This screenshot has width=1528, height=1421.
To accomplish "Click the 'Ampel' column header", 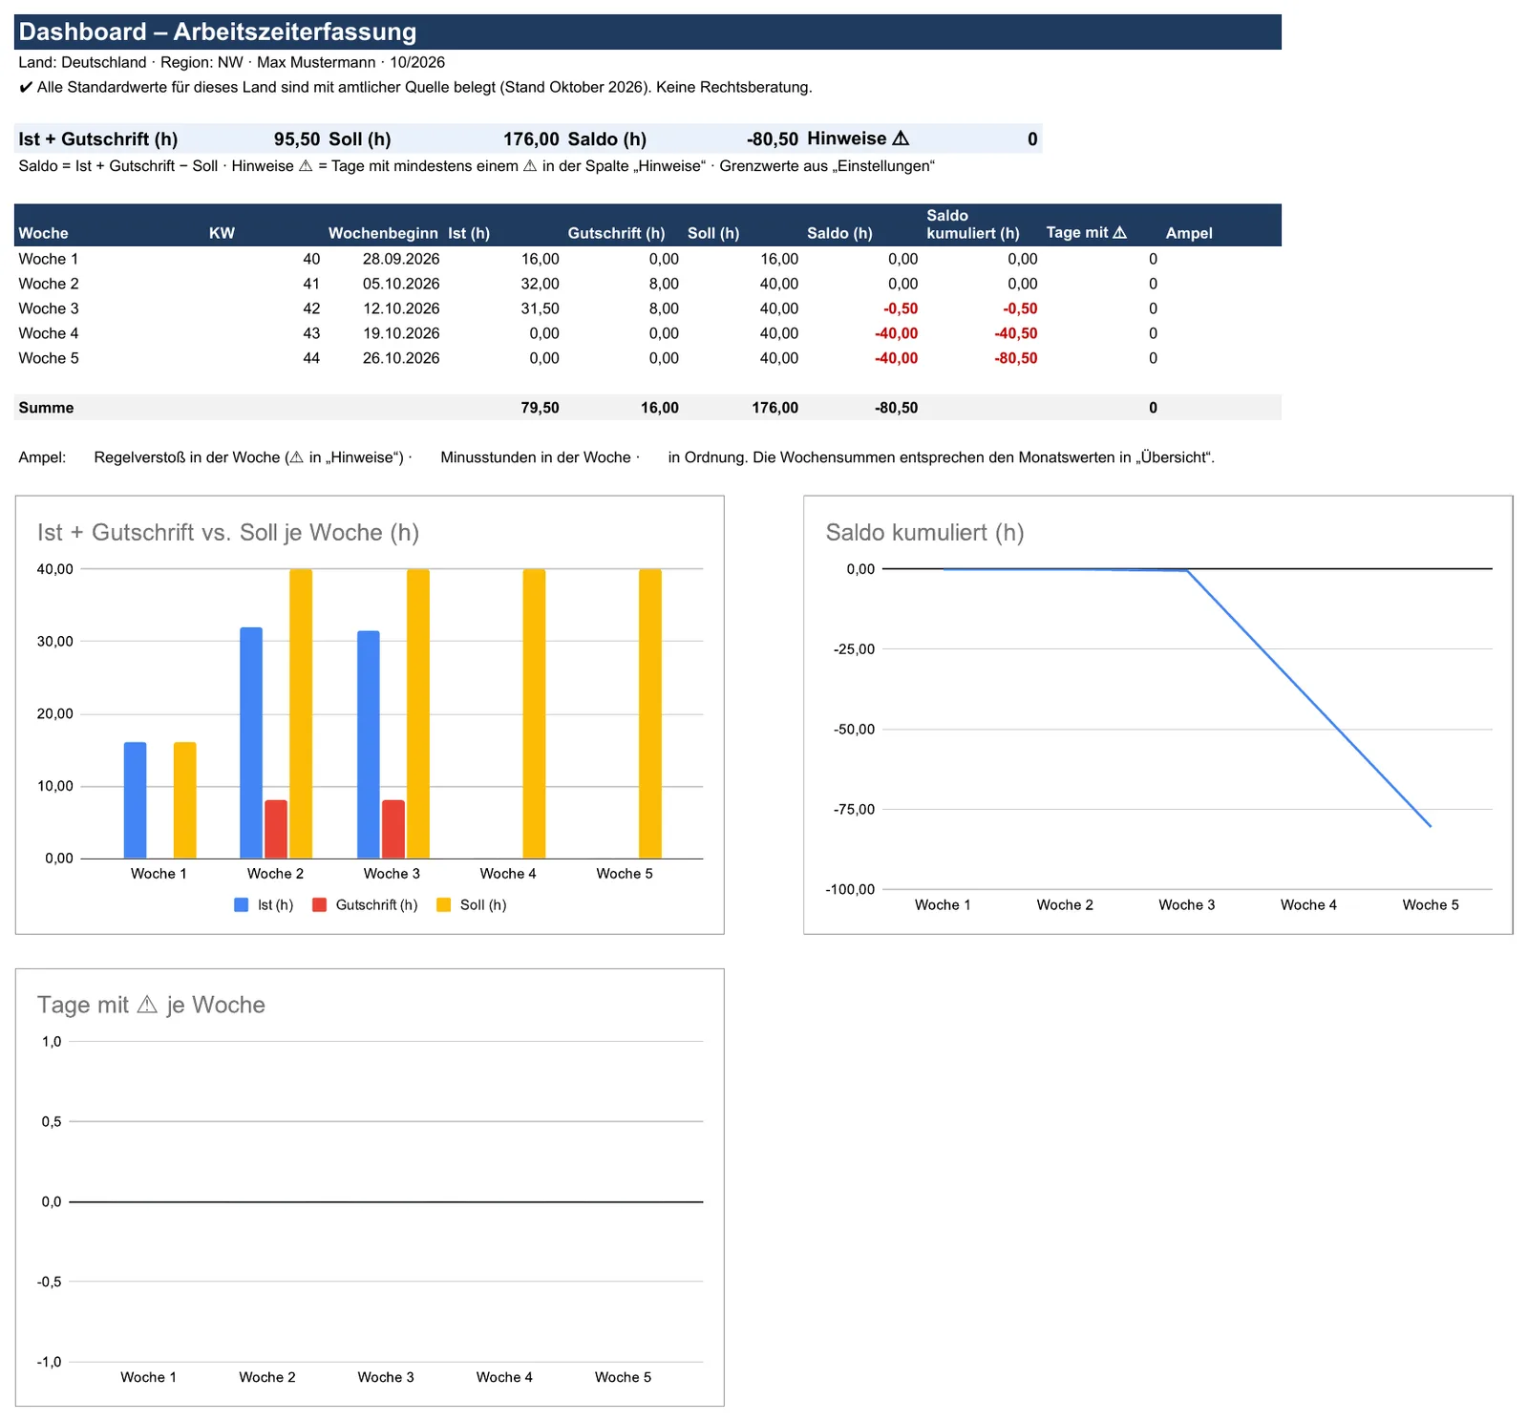I will tap(1189, 233).
